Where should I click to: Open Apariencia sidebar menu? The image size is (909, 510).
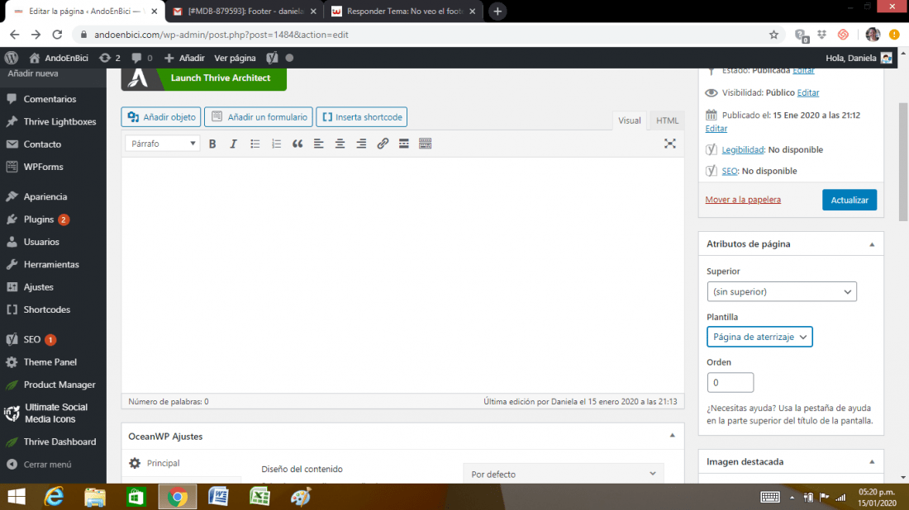click(x=45, y=197)
